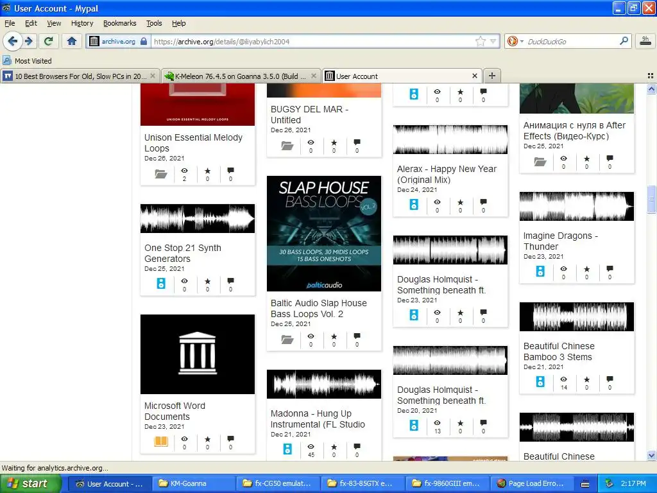Viewport: 657px width, 493px height.
Task: Click the audio icon under Imagine Dragons - Thunder
Action: (540, 272)
